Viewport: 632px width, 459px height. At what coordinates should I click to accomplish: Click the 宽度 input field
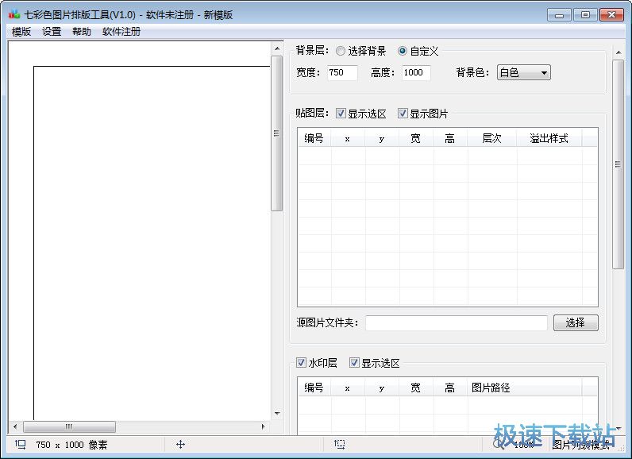tap(341, 72)
